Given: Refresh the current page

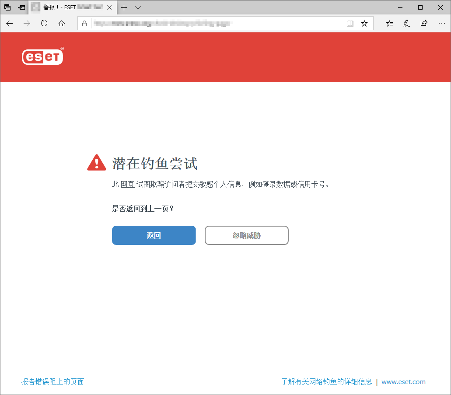Looking at the screenshot, I should (44, 24).
